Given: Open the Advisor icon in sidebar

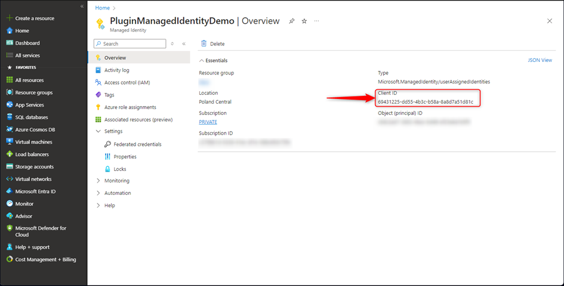Looking at the screenshot, I should pos(10,216).
